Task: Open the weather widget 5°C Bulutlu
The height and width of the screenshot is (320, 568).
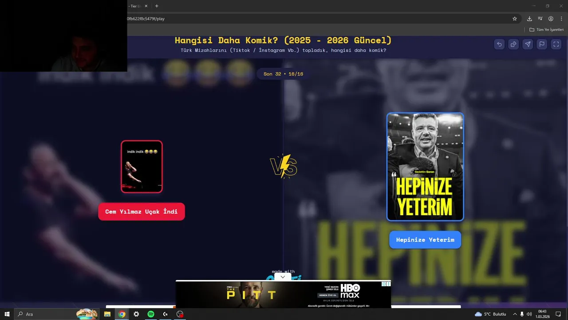Action: click(x=490, y=314)
